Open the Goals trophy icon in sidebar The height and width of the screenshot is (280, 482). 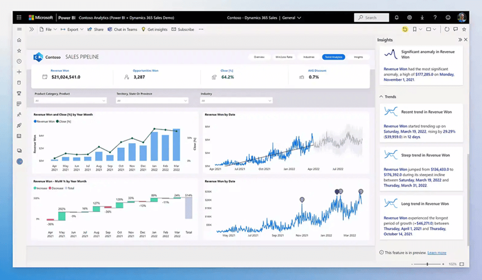pyautogui.click(x=19, y=93)
